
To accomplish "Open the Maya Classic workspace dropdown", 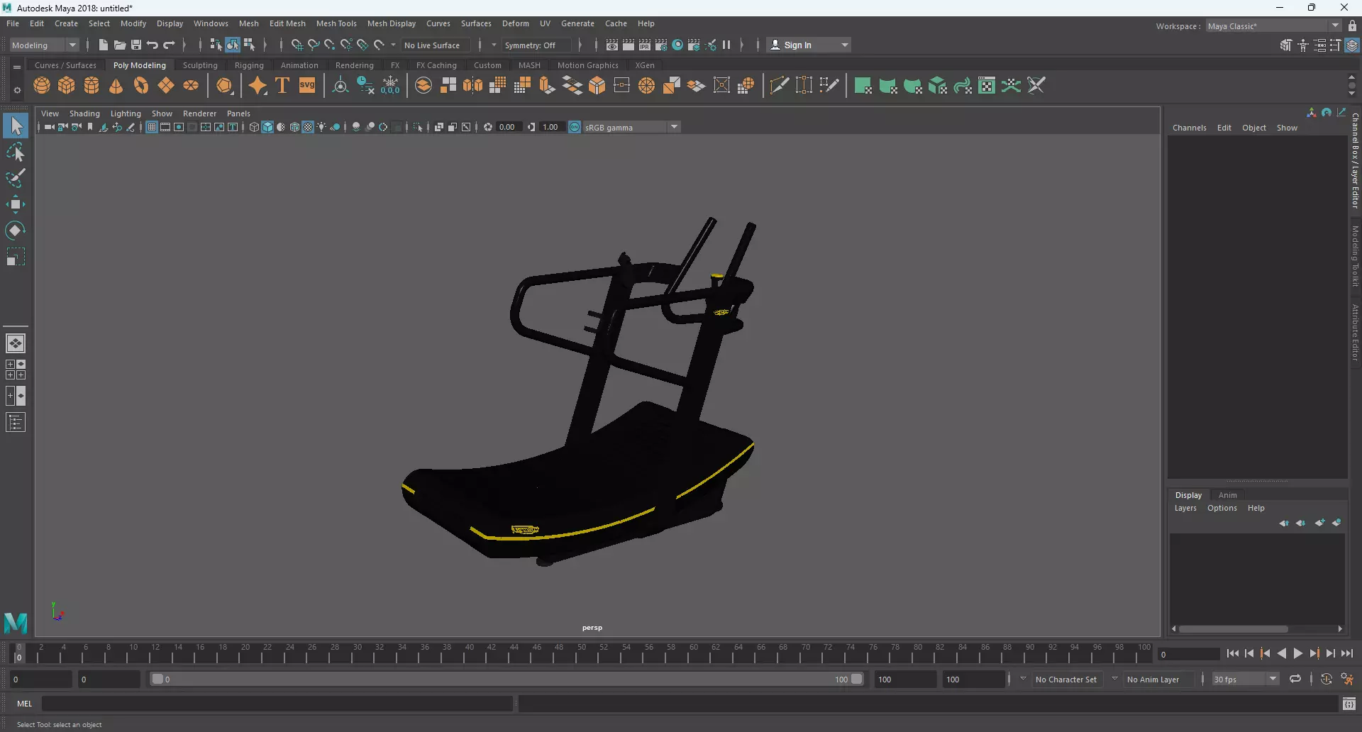I will (1273, 26).
